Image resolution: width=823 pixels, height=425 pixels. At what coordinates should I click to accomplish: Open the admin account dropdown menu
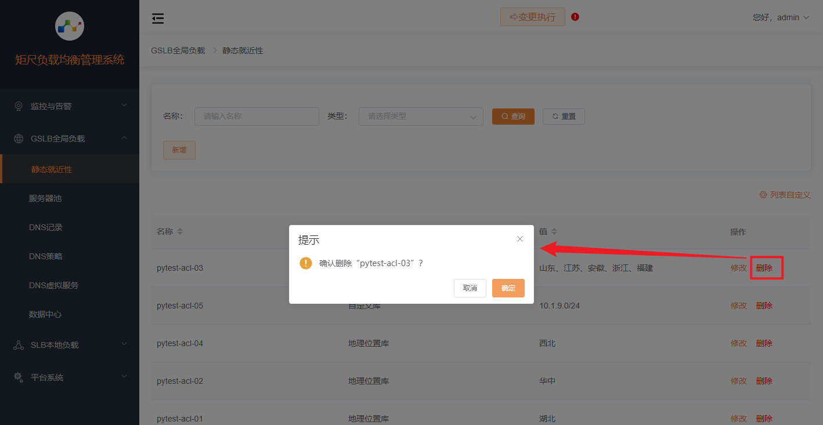tap(782, 17)
